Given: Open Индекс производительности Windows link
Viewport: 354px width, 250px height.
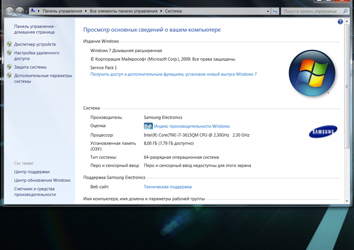Looking at the screenshot, I should 192,126.
